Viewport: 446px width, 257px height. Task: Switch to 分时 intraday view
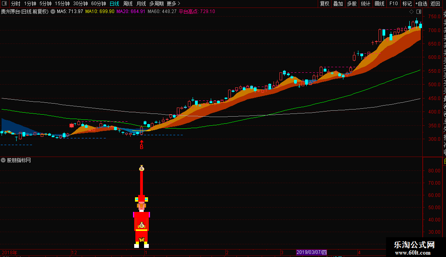click(16, 4)
